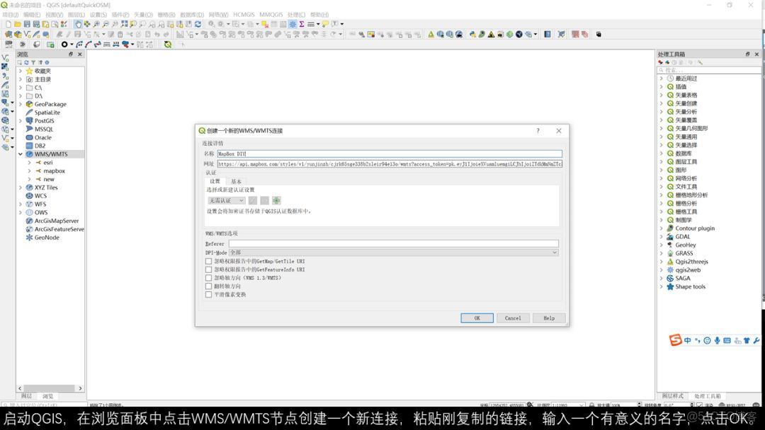Click the New Project icon
Viewport: 765px width, 430px height.
(x=8, y=23)
